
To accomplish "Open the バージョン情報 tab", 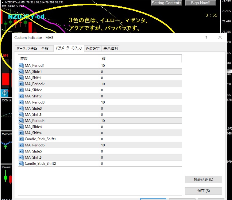I will (x=27, y=48).
